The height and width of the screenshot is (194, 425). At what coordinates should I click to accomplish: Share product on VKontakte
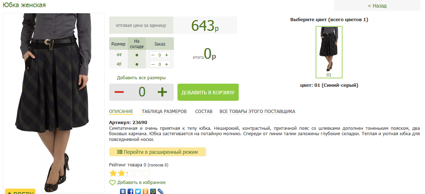[123, 191]
